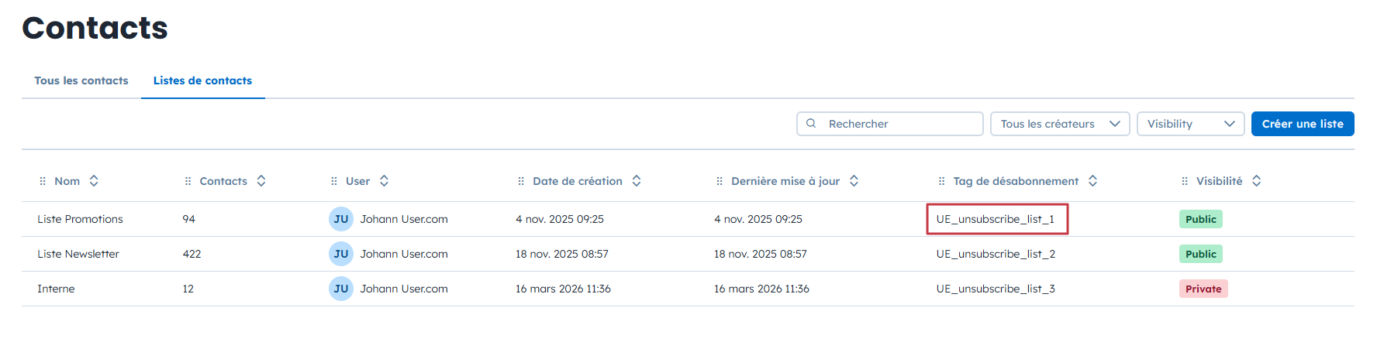Screen dimensions: 1384x342
Task: Expand the Visibility filter dropdown
Action: coord(1190,124)
